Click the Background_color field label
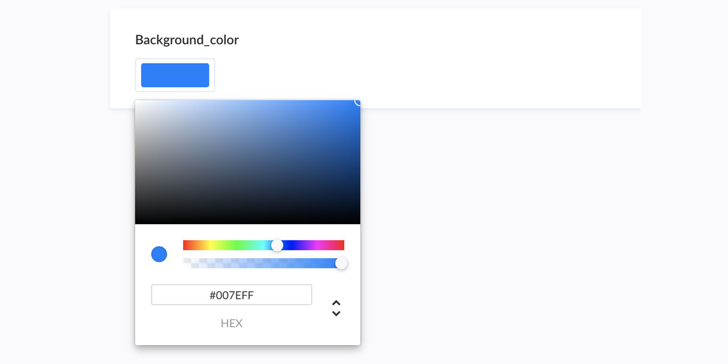Image resolution: width=728 pixels, height=364 pixels. [x=187, y=40]
